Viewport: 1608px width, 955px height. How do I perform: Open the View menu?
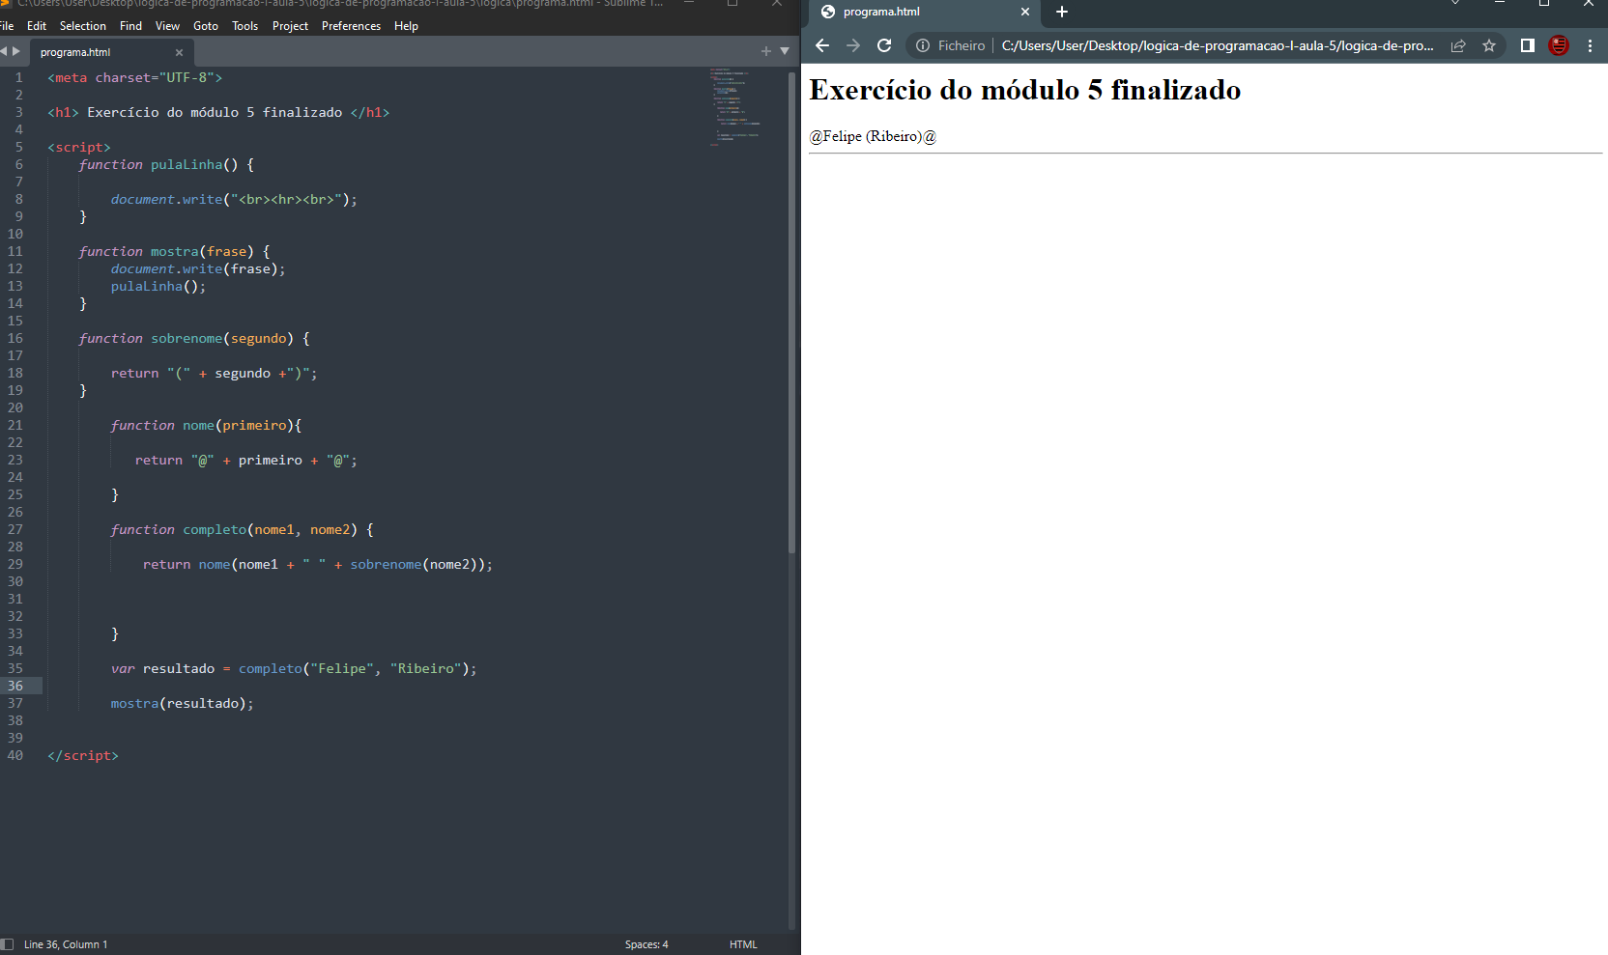click(167, 26)
